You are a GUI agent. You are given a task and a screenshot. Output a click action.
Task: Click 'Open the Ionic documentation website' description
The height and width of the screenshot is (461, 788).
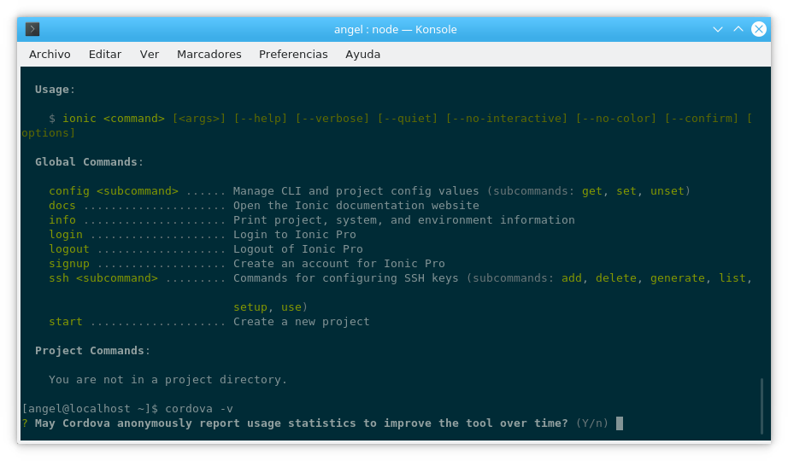point(356,206)
